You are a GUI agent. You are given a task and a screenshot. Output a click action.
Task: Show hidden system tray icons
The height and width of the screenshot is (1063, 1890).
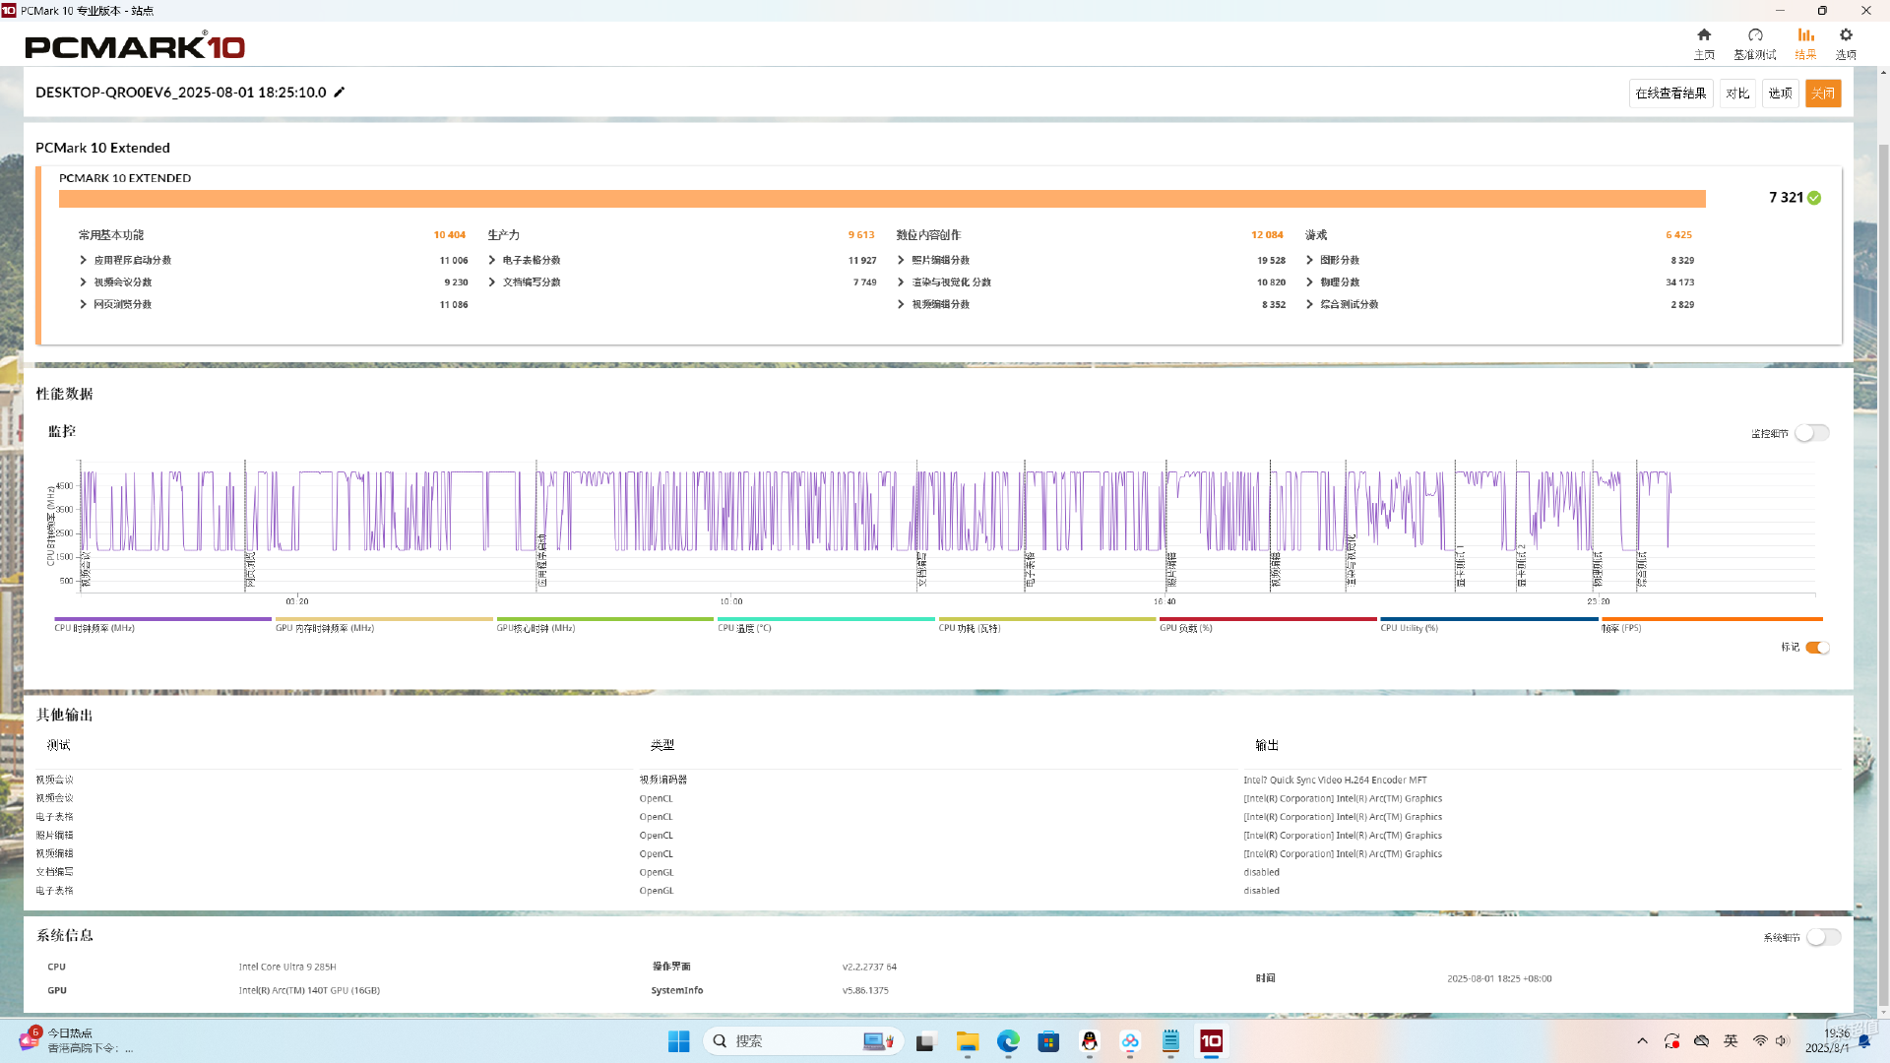pos(1642,1041)
